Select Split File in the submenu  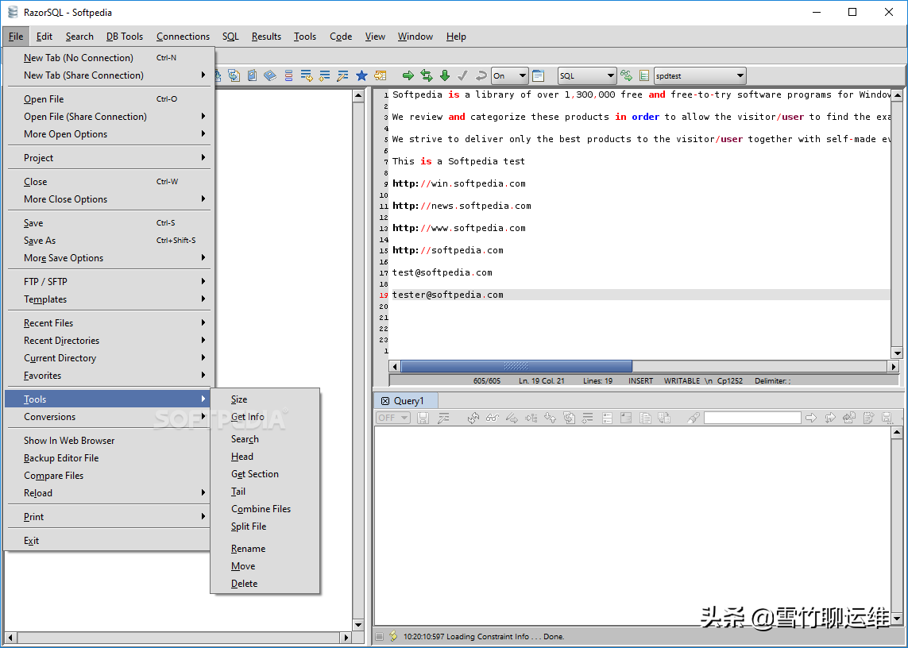(249, 526)
